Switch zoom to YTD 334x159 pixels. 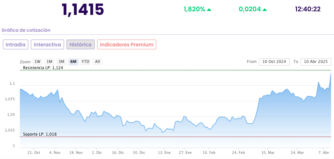85,62
